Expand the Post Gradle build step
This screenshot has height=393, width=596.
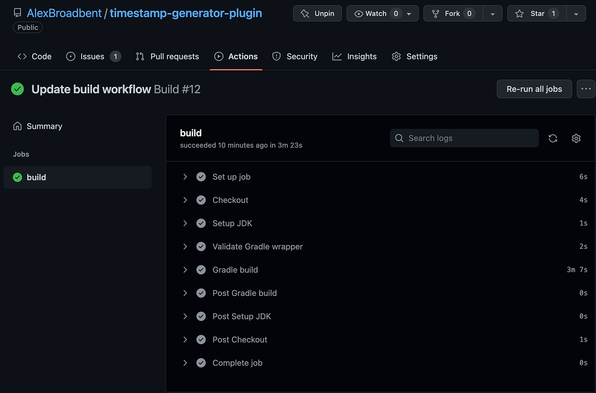[185, 293]
